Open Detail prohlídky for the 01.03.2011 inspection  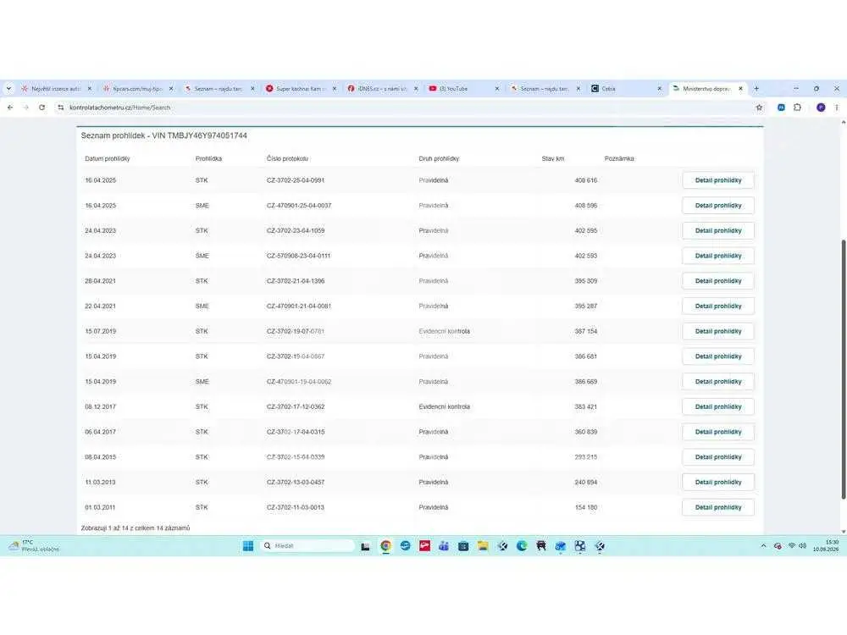[718, 507]
